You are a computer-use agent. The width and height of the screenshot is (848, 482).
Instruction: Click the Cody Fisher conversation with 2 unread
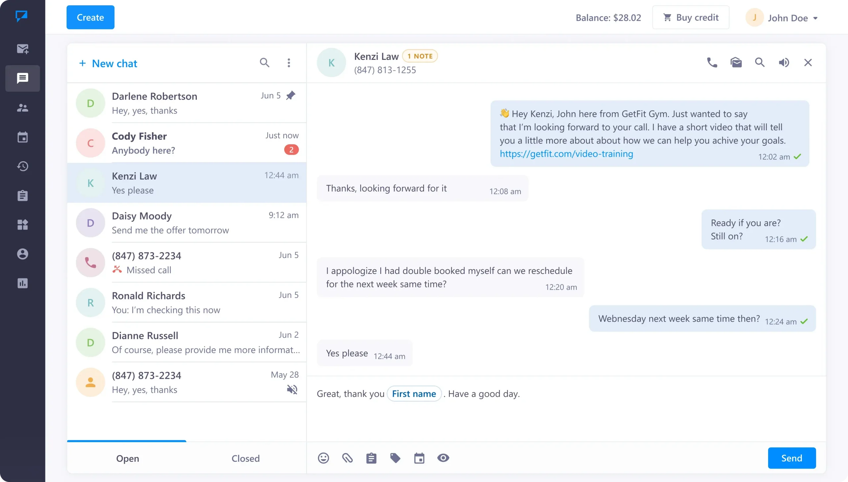(186, 143)
